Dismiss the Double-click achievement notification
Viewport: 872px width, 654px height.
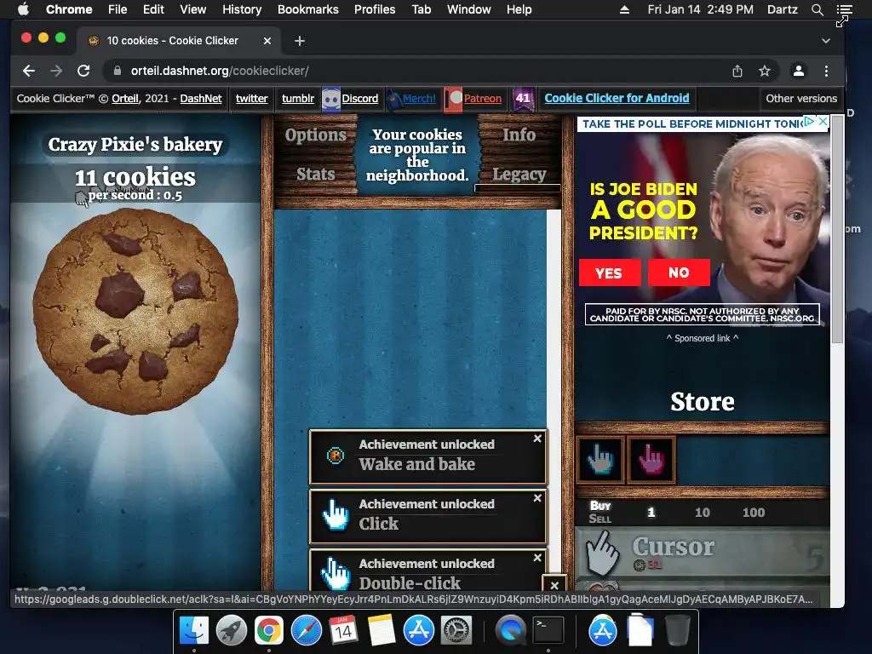[537, 557]
